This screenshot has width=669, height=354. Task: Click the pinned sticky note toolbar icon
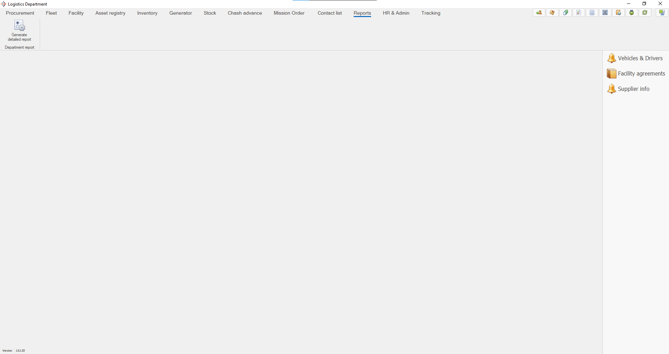[x=552, y=13]
